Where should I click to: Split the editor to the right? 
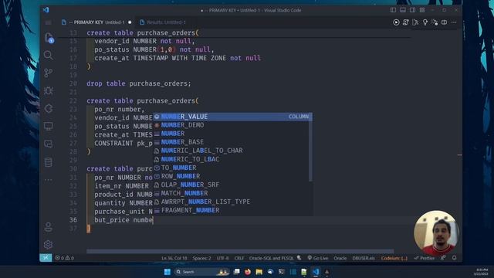(x=445, y=22)
